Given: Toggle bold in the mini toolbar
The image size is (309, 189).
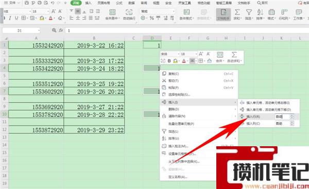Looking at the screenshot, I should click(169, 61).
